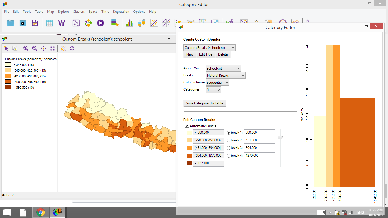This screenshot has width=388, height=218.
Task: Open the Table icon in the toolbar
Action: click(x=49, y=23)
